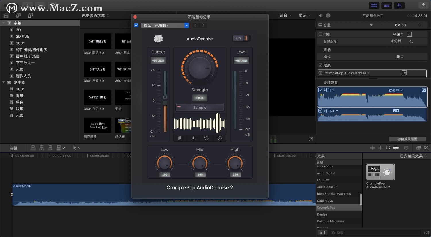Open the 显示 view options dropdown

[305, 15]
